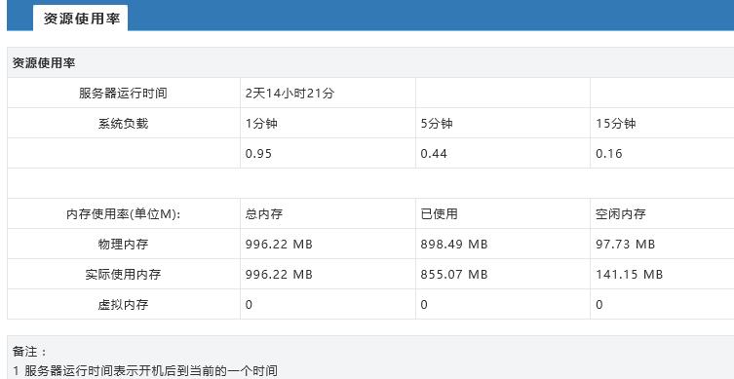Click the 898.49 MB used memory value
Viewport: 734px width, 379px height.
(x=454, y=244)
